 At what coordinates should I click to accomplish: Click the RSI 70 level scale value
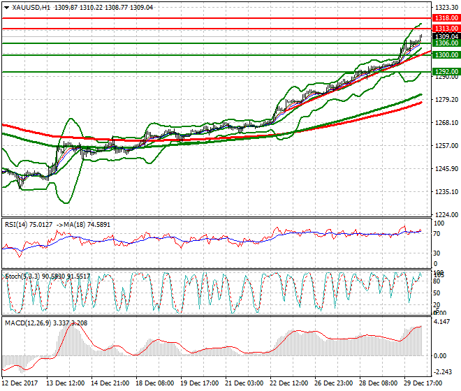(437, 234)
